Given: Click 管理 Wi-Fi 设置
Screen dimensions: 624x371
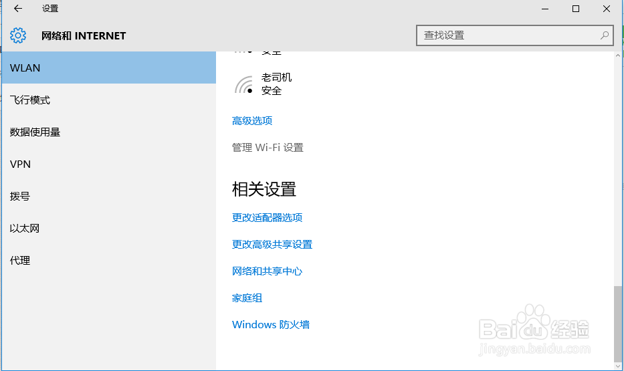Looking at the screenshot, I should coord(268,148).
